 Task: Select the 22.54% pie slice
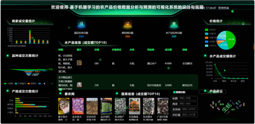pos(224,45)
